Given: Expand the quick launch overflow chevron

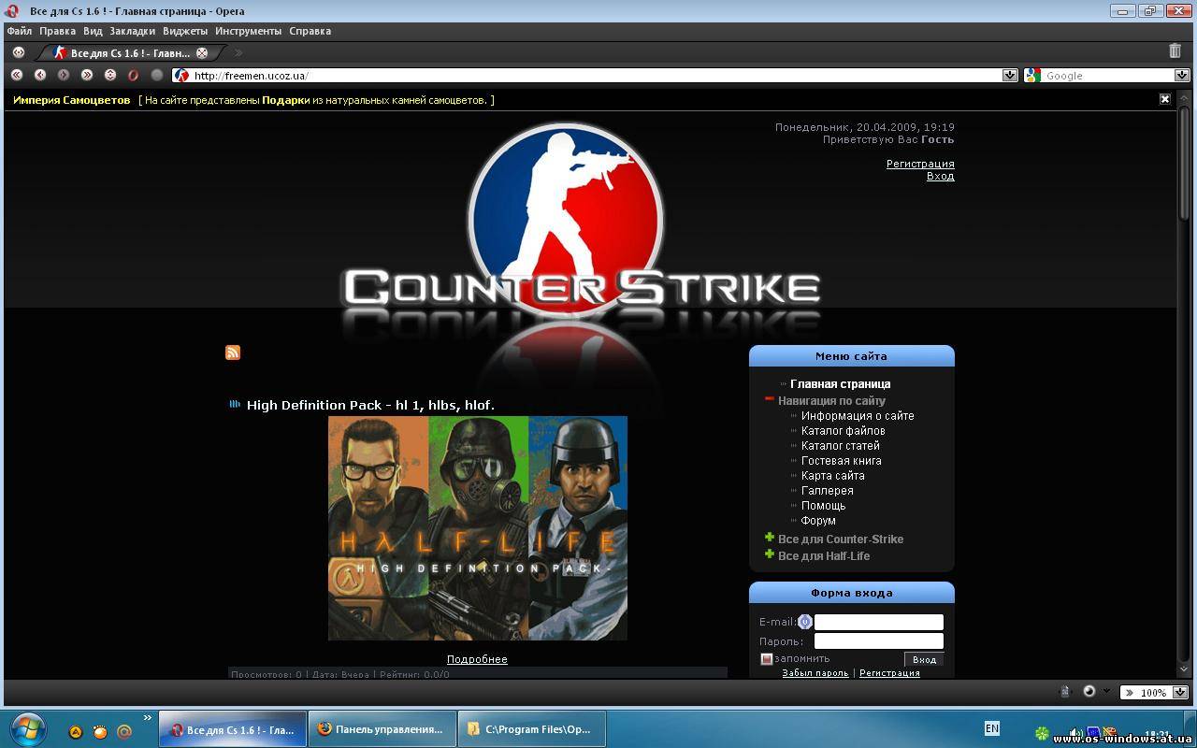Looking at the screenshot, I should [x=147, y=718].
